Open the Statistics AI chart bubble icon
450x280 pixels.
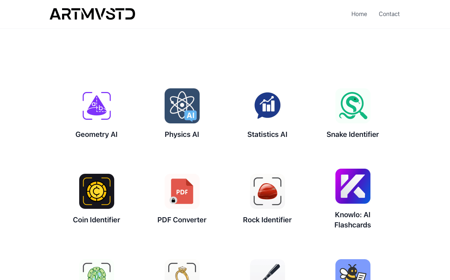coord(268,106)
